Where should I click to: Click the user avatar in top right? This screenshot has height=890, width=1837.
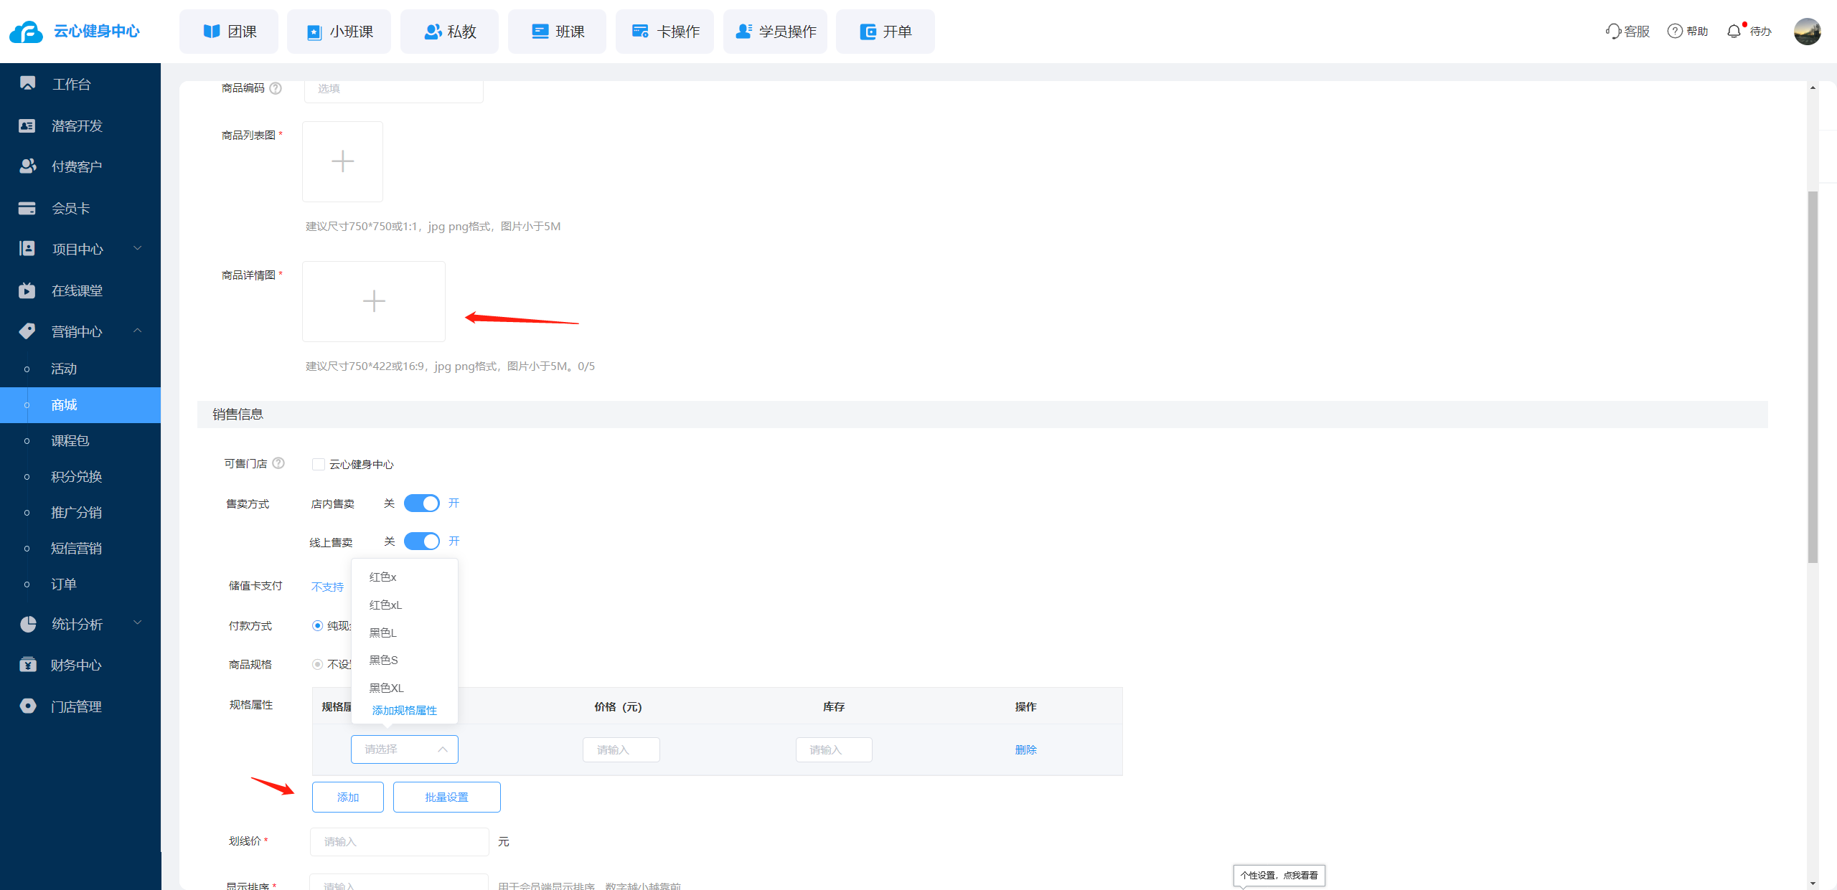pos(1807,32)
